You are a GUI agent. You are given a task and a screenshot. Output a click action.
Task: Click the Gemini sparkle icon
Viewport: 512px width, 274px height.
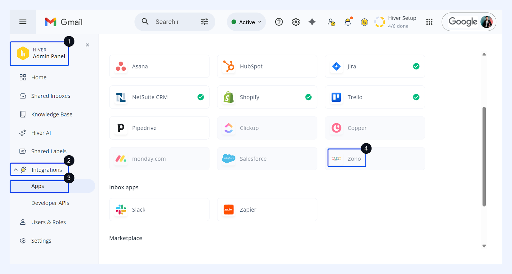tap(312, 22)
